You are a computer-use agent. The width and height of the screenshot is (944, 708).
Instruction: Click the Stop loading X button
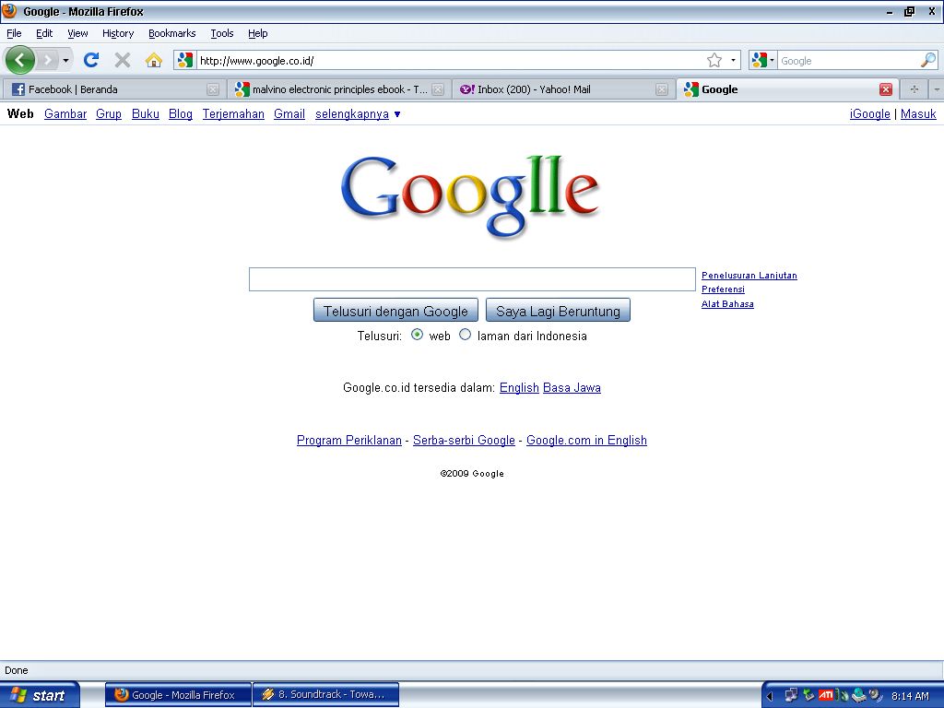123,60
